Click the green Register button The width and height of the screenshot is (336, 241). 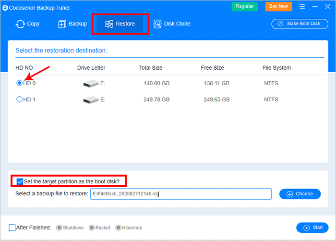point(244,6)
